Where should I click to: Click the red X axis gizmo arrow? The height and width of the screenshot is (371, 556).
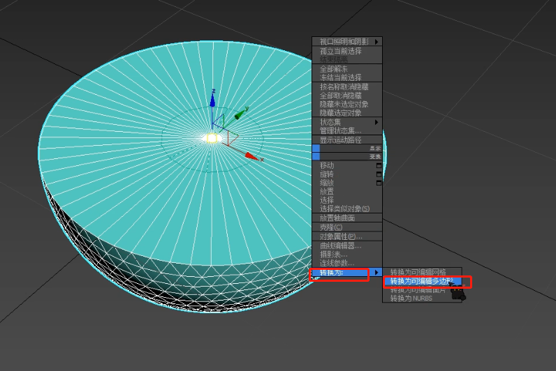point(251,156)
